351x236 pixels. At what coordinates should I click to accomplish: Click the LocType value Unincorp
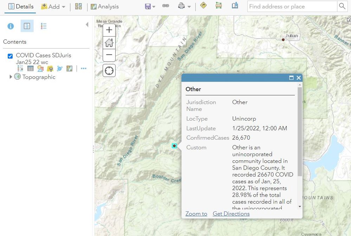pyautogui.click(x=244, y=119)
